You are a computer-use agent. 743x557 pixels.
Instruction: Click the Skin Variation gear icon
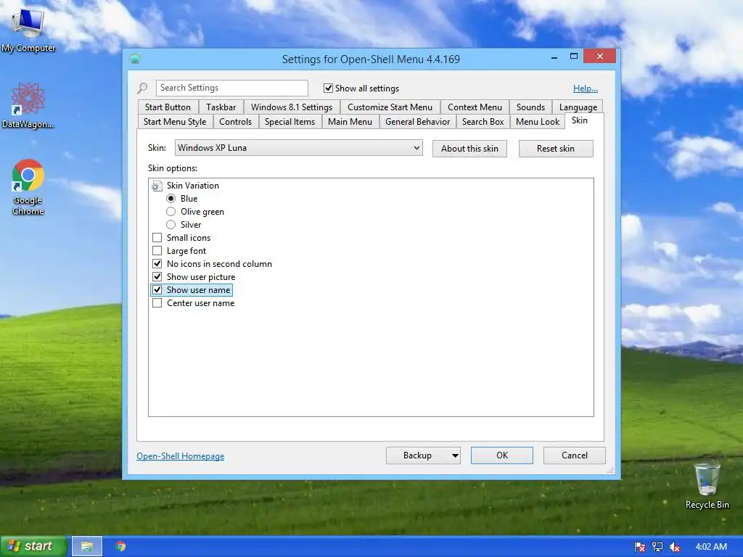(157, 186)
